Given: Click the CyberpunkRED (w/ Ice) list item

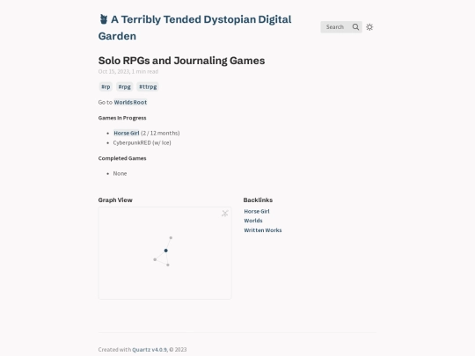Looking at the screenshot, I should (142, 142).
